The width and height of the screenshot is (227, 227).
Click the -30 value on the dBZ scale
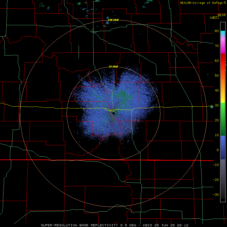point(216,194)
